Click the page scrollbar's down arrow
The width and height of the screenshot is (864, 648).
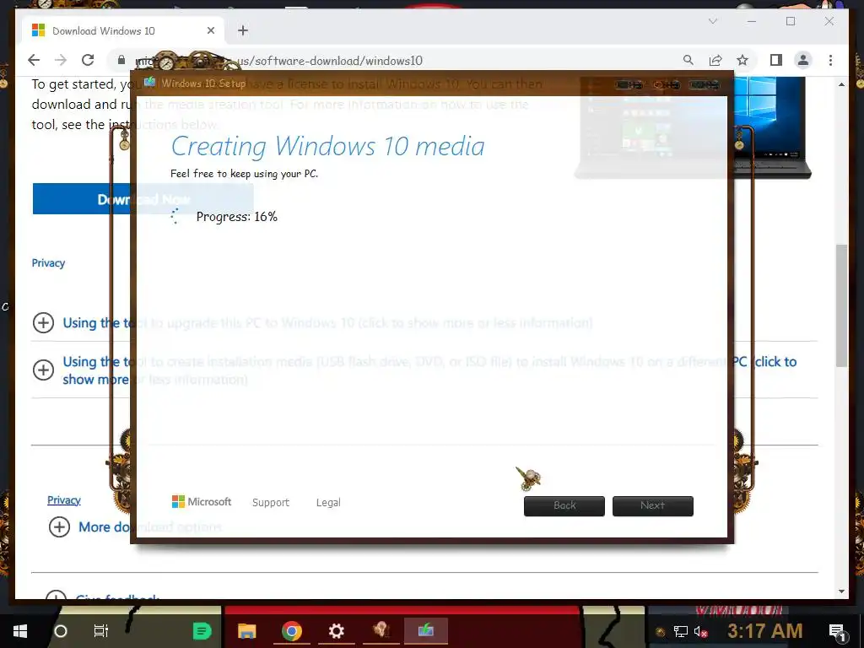pyautogui.click(x=841, y=591)
